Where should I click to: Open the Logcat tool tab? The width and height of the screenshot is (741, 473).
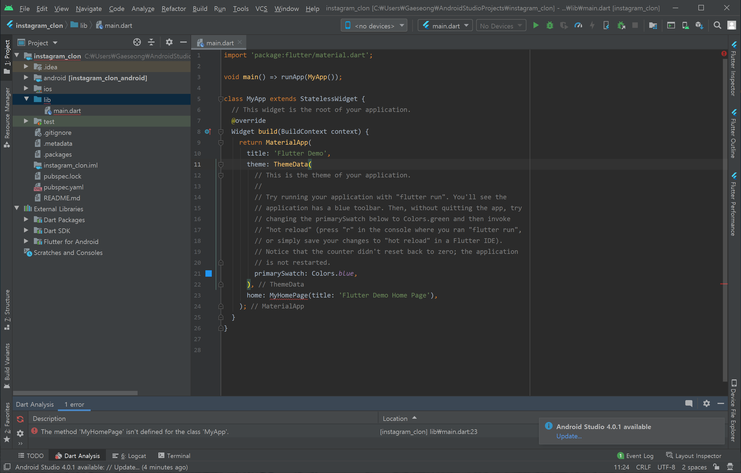pyautogui.click(x=129, y=456)
